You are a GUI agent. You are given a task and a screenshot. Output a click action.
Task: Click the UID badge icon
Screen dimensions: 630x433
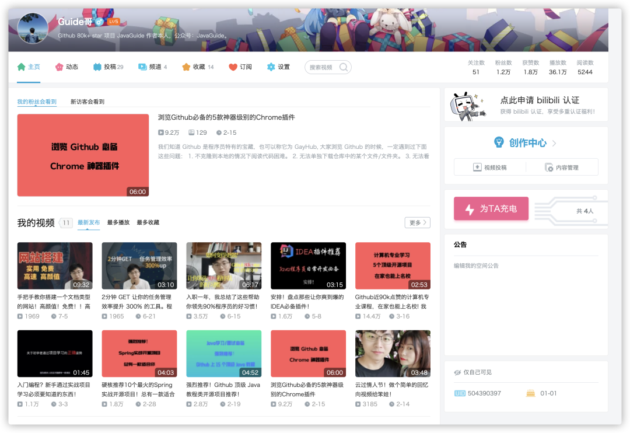tap(460, 393)
